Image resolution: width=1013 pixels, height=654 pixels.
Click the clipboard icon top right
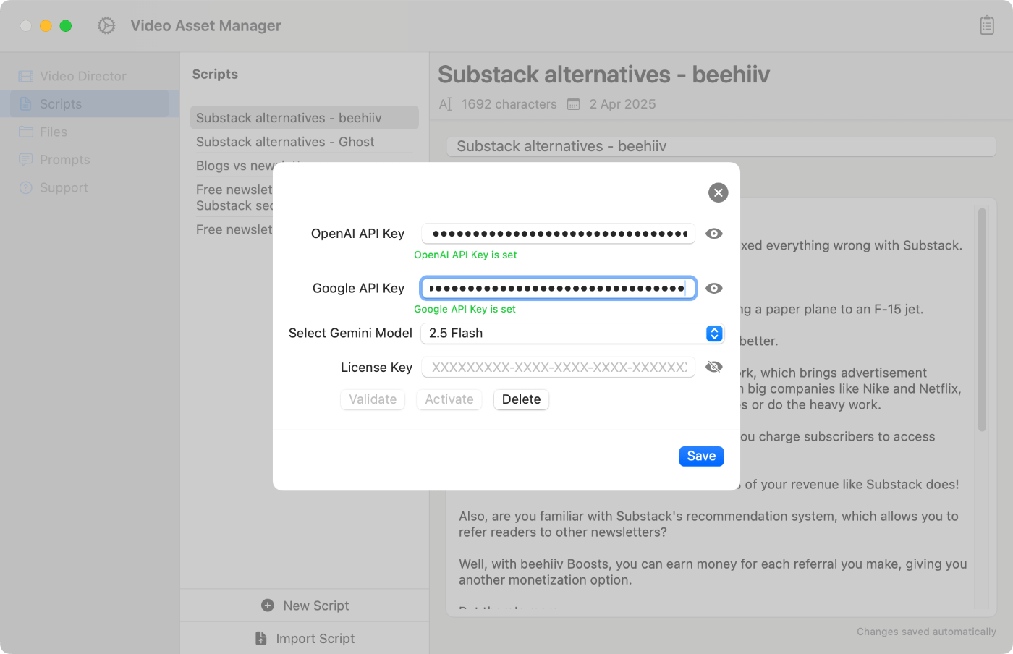(x=987, y=25)
